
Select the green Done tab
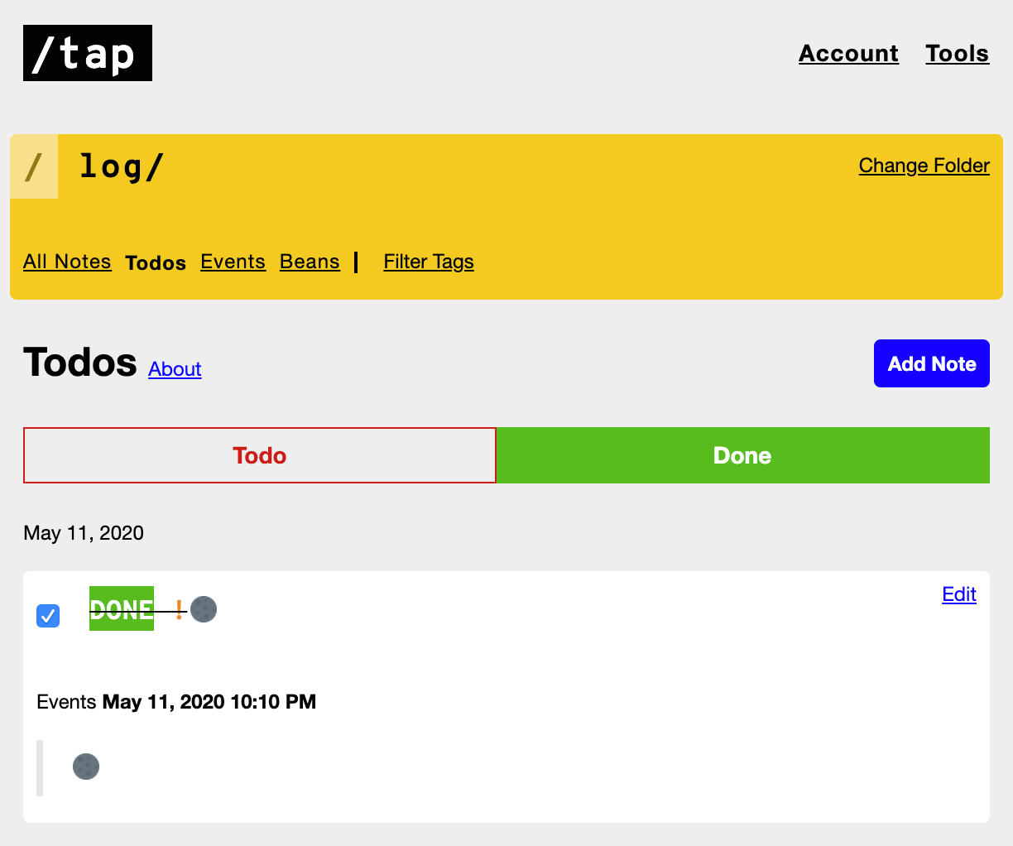742,455
